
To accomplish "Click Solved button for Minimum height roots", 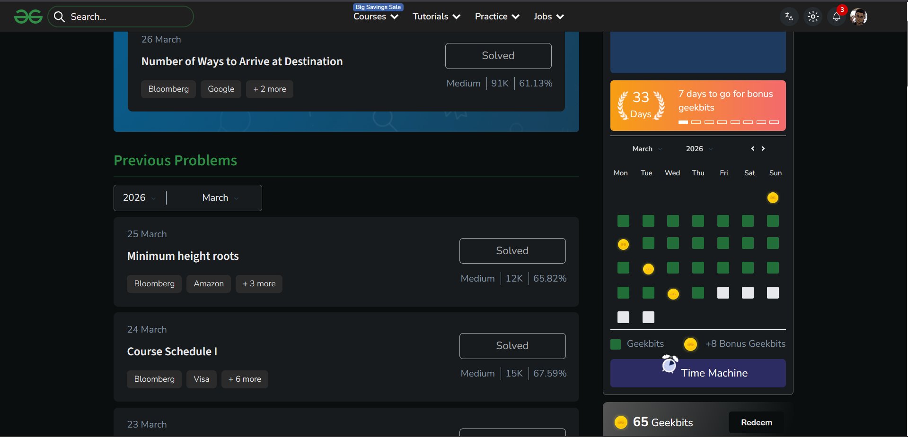I will coord(512,251).
